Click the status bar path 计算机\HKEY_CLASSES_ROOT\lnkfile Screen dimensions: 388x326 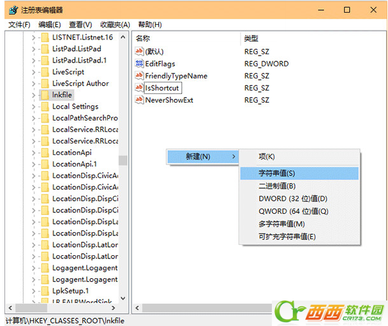click(x=65, y=321)
